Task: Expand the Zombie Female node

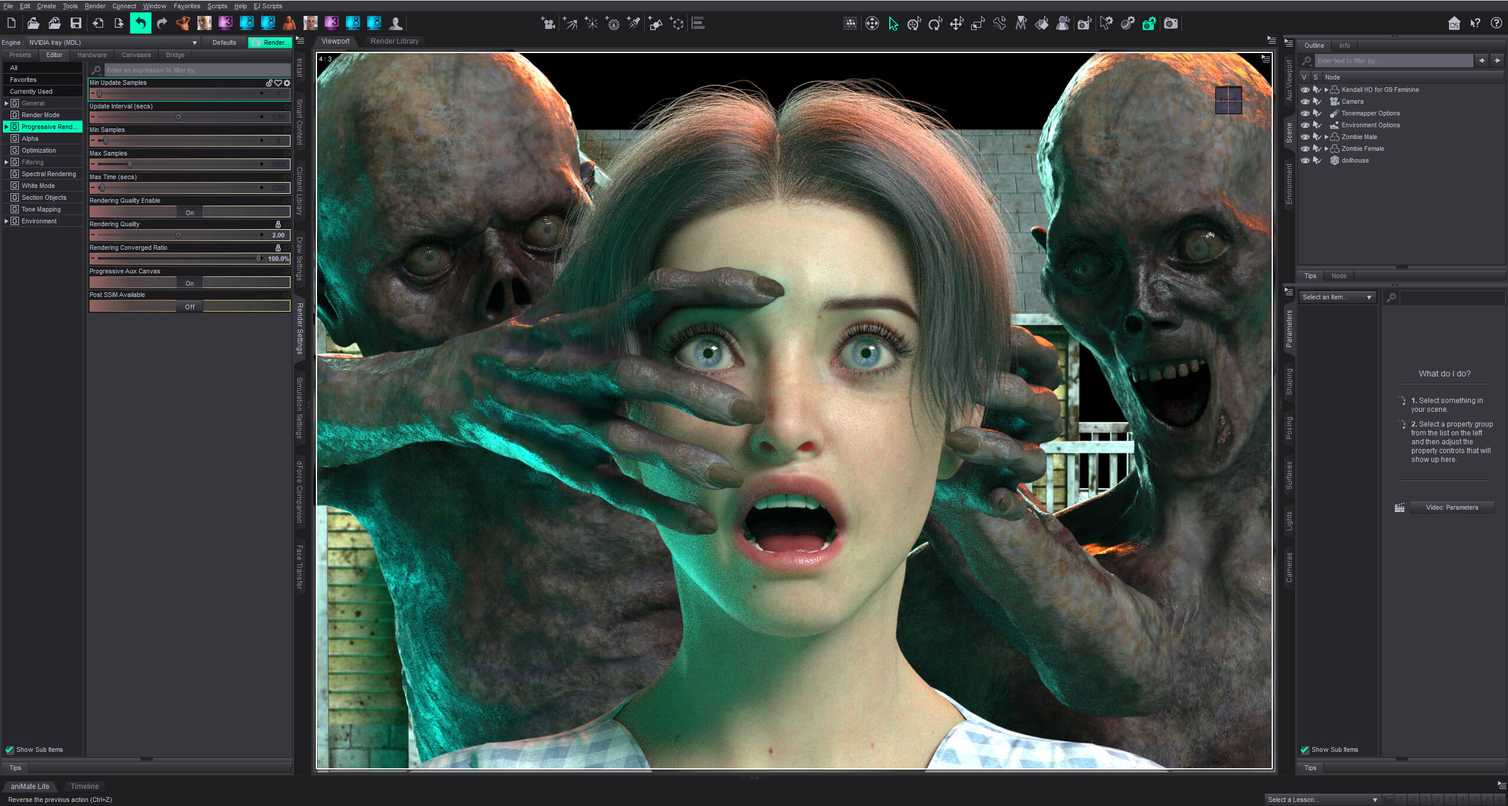Action: pos(1326,148)
